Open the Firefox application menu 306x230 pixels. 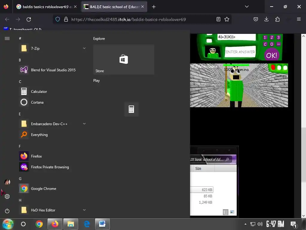pos(299,19)
